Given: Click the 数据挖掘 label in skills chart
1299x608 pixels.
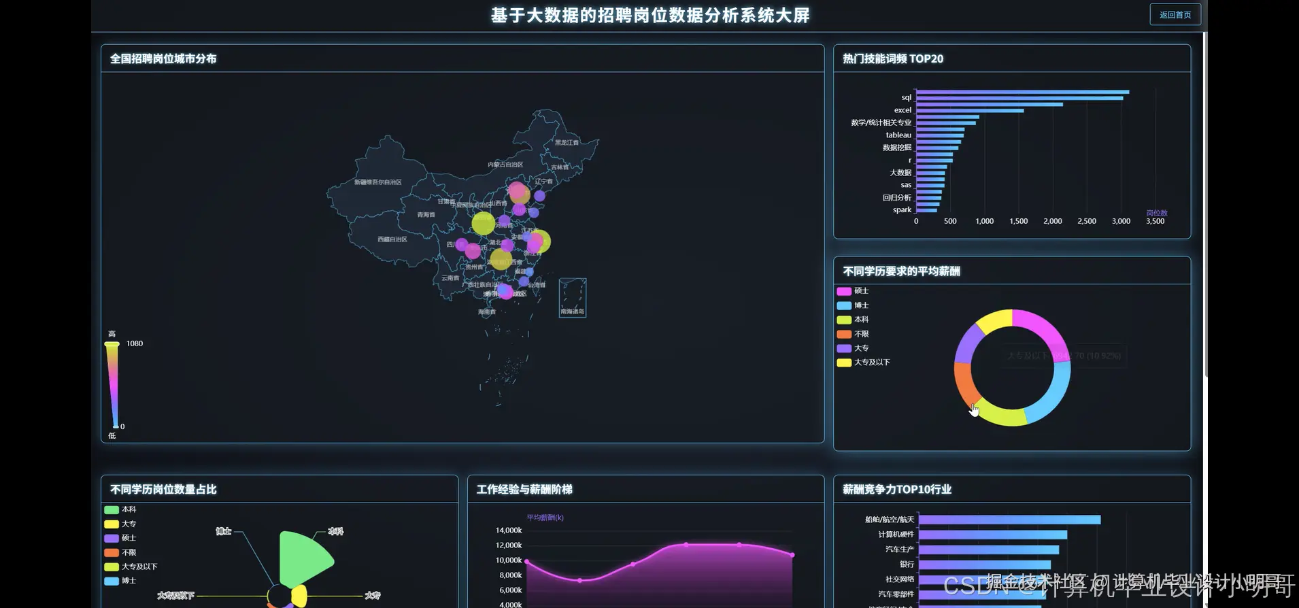Looking at the screenshot, I should (x=897, y=148).
